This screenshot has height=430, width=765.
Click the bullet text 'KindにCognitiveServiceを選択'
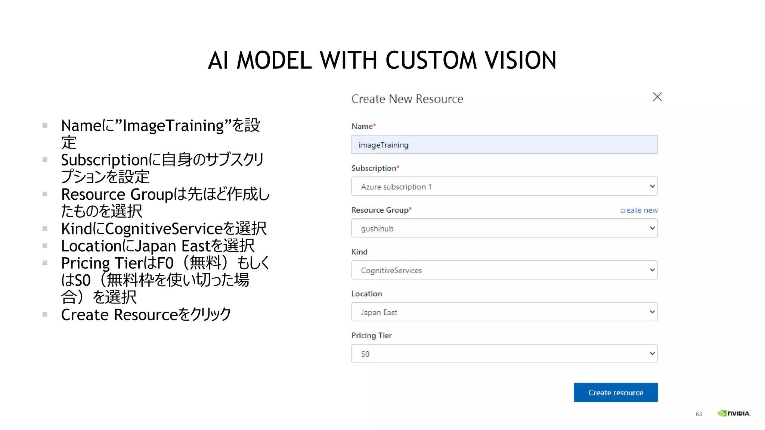coord(164,229)
